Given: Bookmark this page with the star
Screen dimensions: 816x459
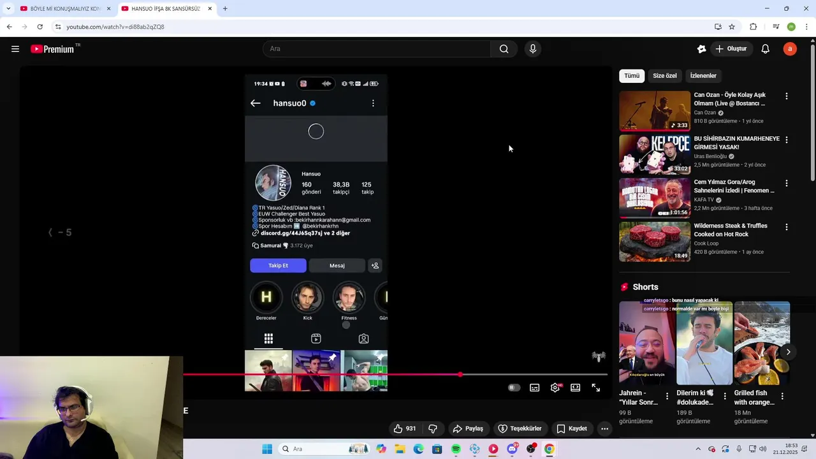Looking at the screenshot, I should pyautogui.click(x=732, y=27).
